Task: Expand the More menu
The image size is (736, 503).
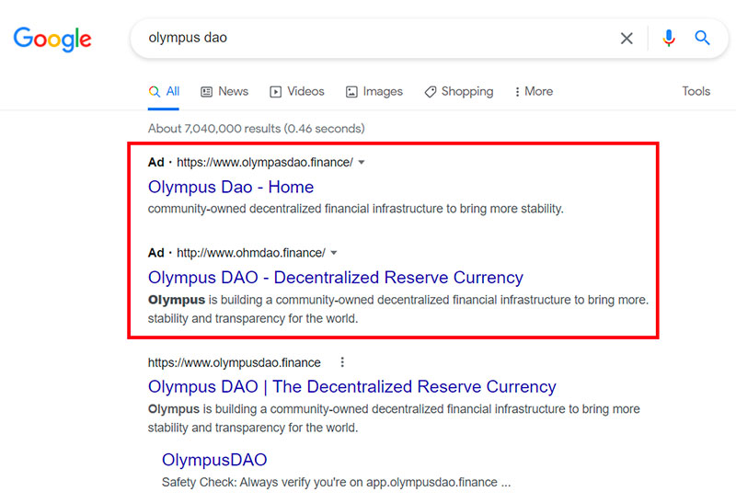Action: [534, 92]
